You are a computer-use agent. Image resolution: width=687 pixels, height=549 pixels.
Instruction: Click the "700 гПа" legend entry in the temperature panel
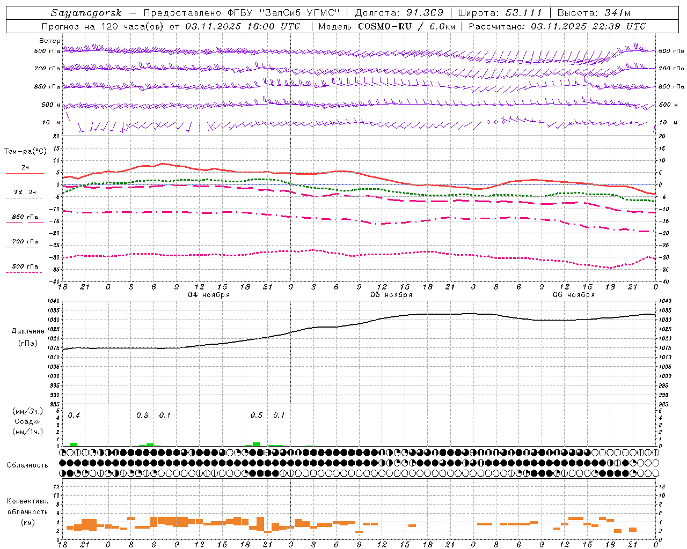coord(25,241)
